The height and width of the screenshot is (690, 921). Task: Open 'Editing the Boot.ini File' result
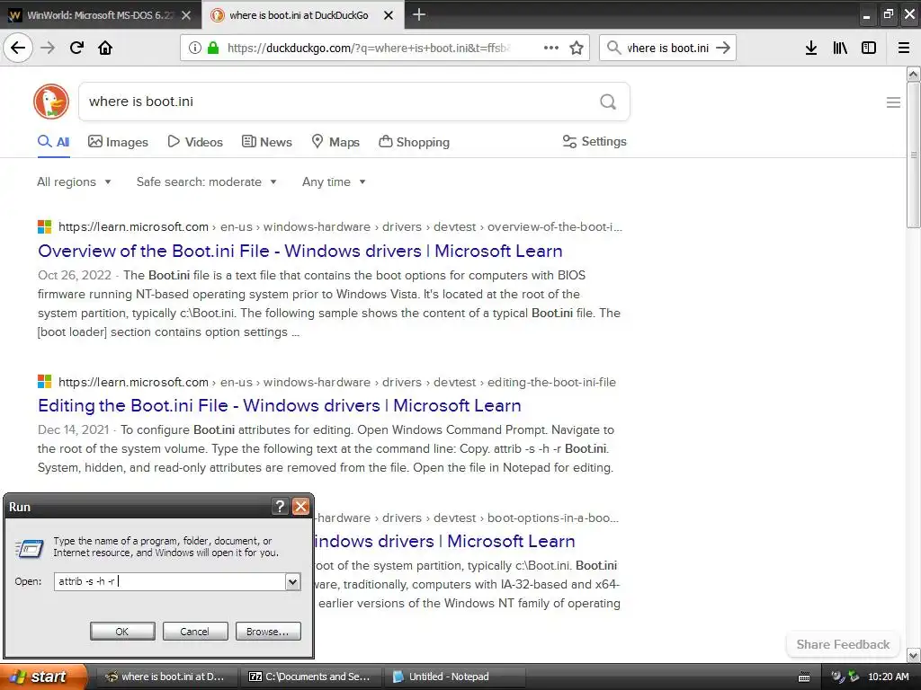280,405
